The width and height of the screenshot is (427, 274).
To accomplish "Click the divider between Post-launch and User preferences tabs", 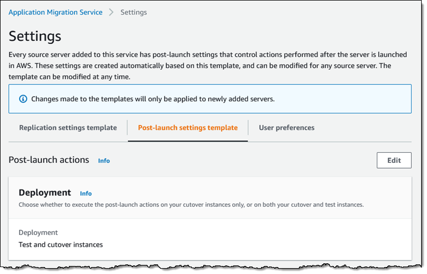I will click(249, 128).
